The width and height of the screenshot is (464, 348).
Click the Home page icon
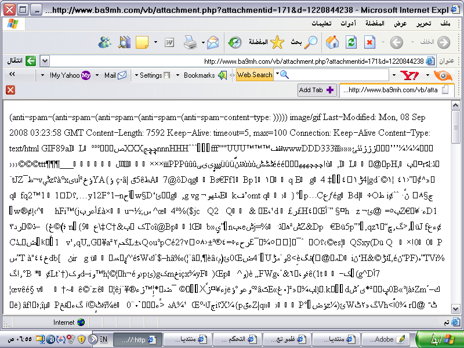coord(332,42)
